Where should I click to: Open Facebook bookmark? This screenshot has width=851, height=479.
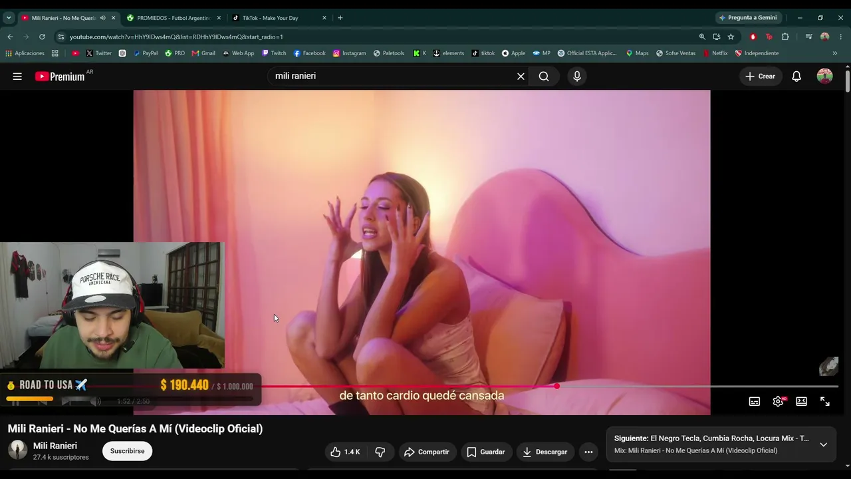[310, 53]
